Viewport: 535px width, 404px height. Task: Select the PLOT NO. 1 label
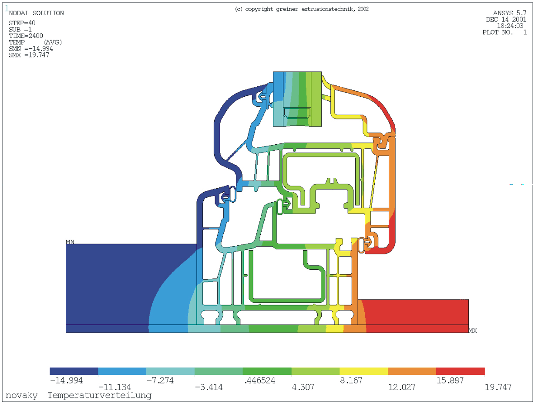click(x=505, y=32)
